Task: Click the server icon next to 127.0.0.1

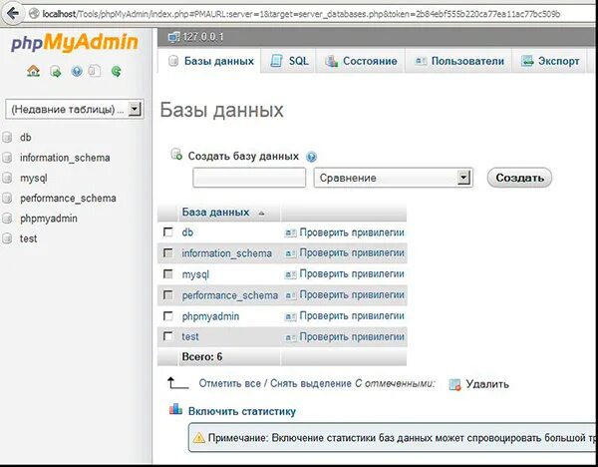Action: click(173, 37)
